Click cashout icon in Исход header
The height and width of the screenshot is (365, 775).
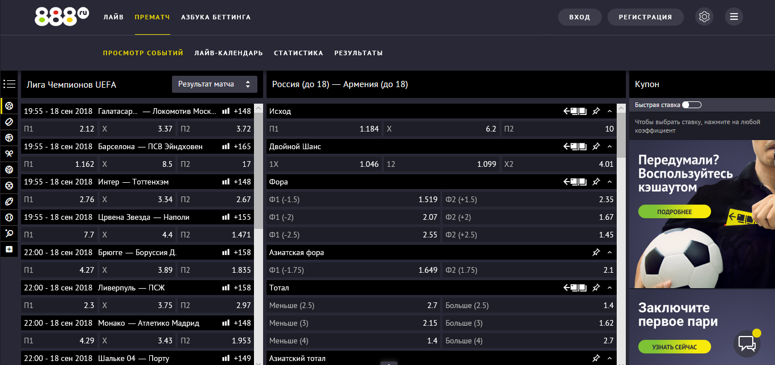[x=575, y=112]
